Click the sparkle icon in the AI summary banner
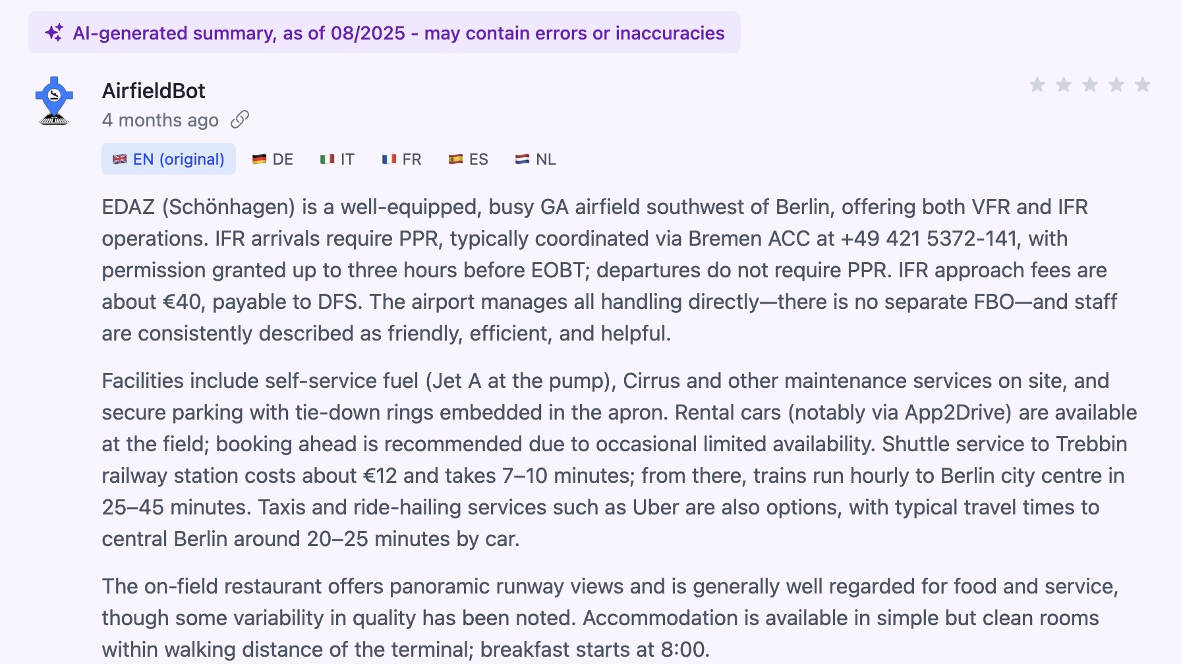The width and height of the screenshot is (1181, 664). pos(55,31)
